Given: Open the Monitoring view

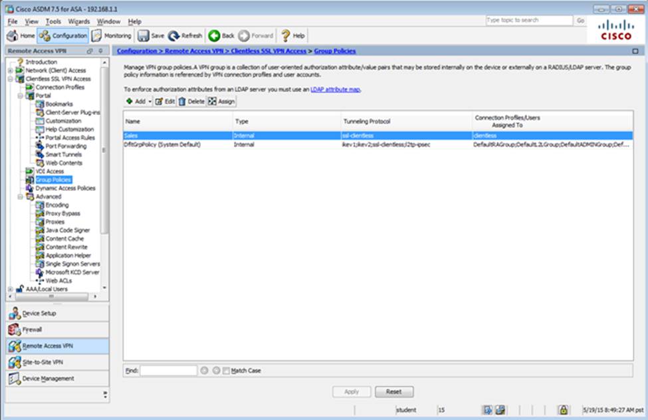Looking at the screenshot, I should (112, 36).
